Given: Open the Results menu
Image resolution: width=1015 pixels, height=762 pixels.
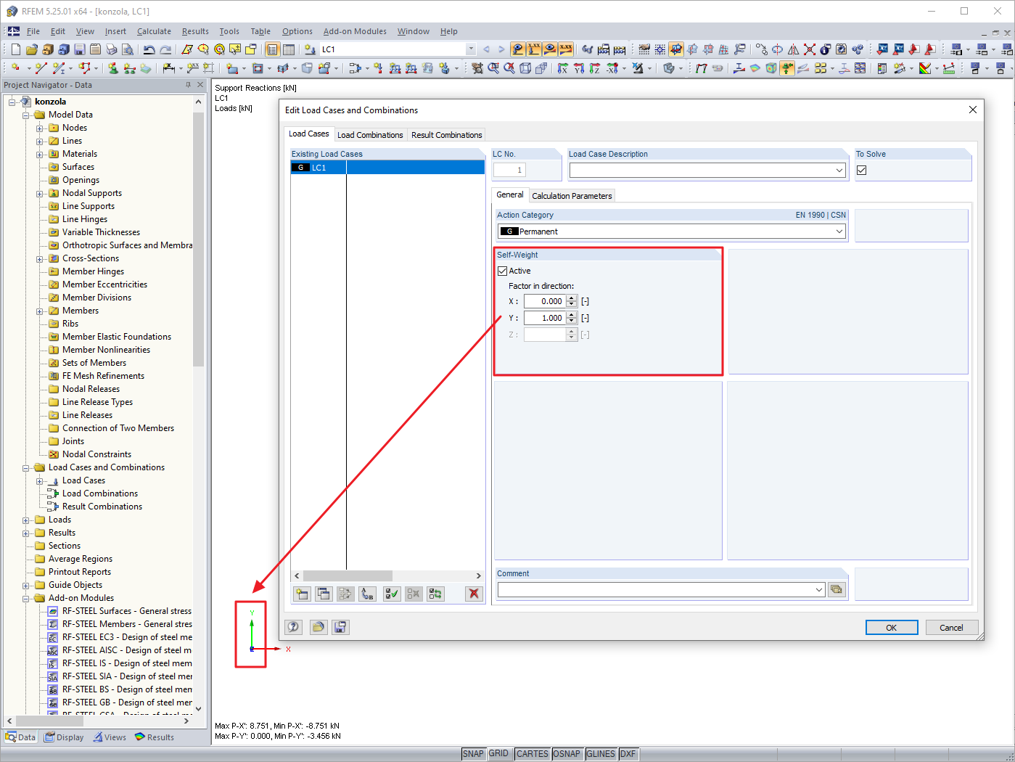Looking at the screenshot, I should click(195, 31).
